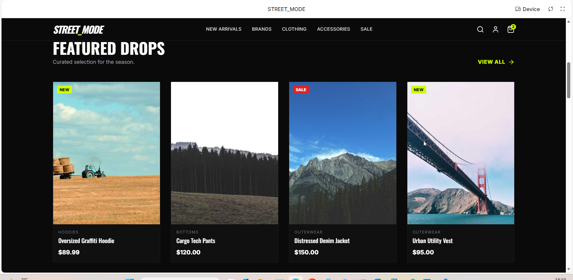This screenshot has width=573, height=280.
Task: Click the Distressed Denim Jacket title
Action: [322, 241]
